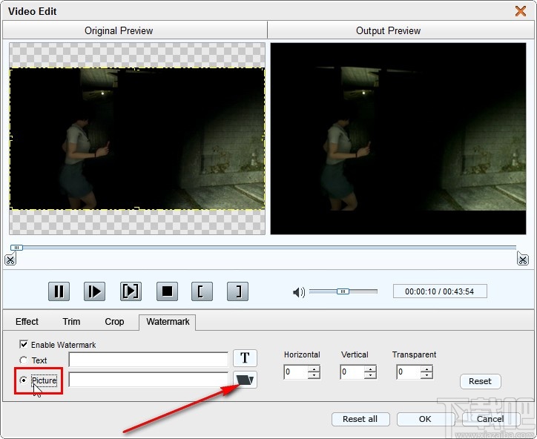Click the Original Preview video frame

pos(137,139)
